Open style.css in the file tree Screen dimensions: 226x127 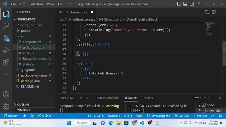click(x=34, y=64)
